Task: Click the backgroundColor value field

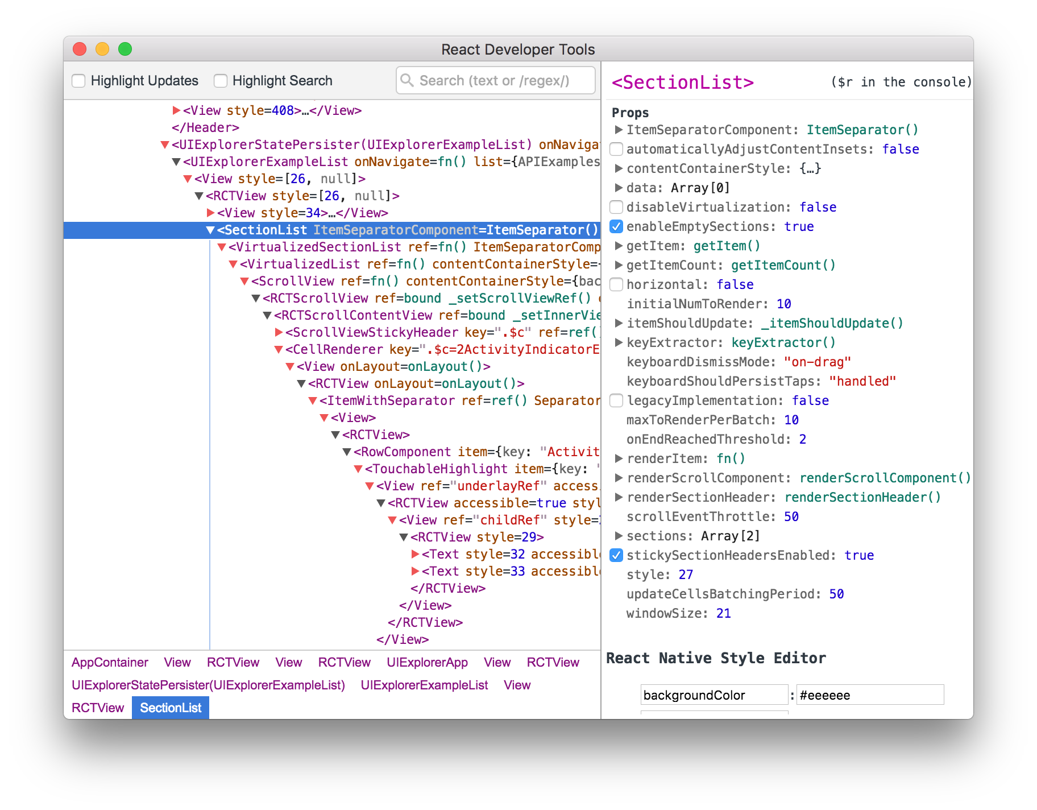Action: pos(869,695)
